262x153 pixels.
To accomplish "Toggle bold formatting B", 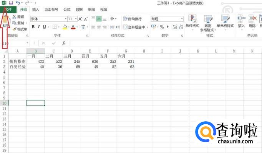I will (33, 27).
